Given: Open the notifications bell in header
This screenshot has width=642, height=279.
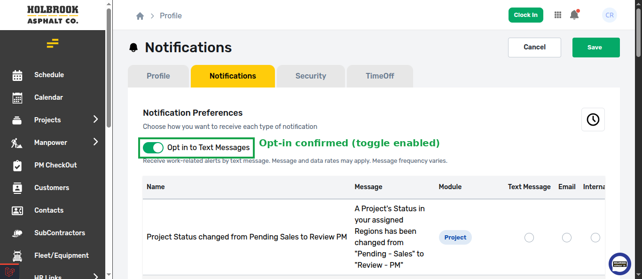Looking at the screenshot, I should pyautogui.click(x=574, y=15).
